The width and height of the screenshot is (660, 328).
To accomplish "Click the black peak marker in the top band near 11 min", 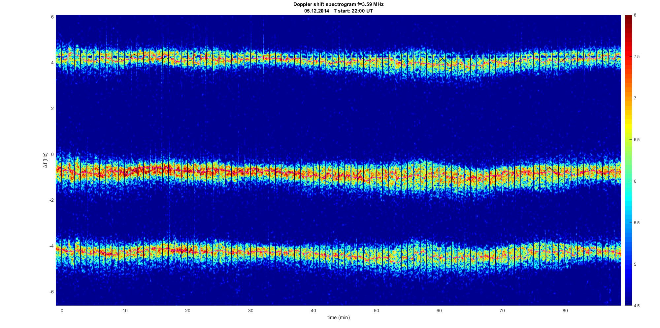I will click(x=134, y=56).
